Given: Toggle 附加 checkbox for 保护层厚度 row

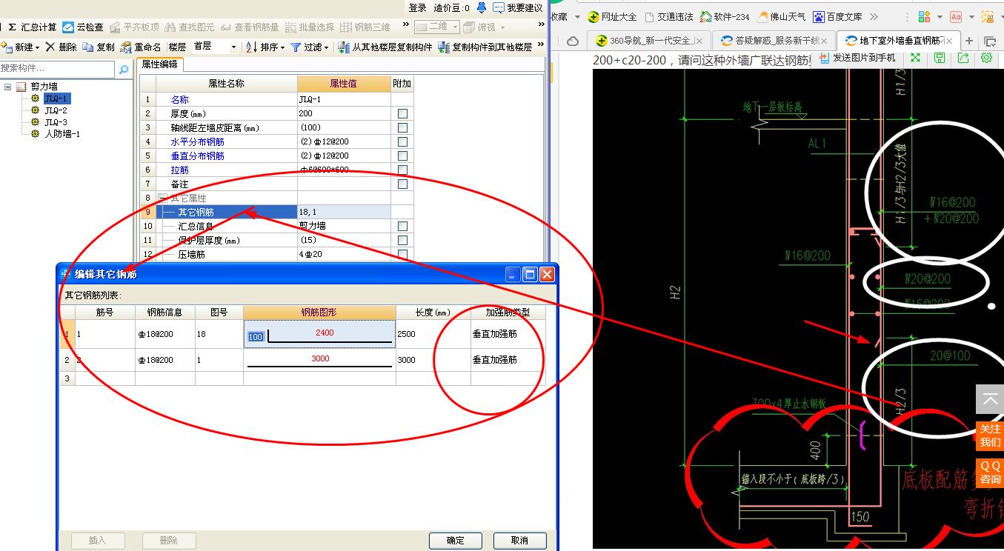Looking at the screenshot, I should point(402,241).
